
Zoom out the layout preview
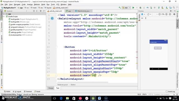coord(159,14)
